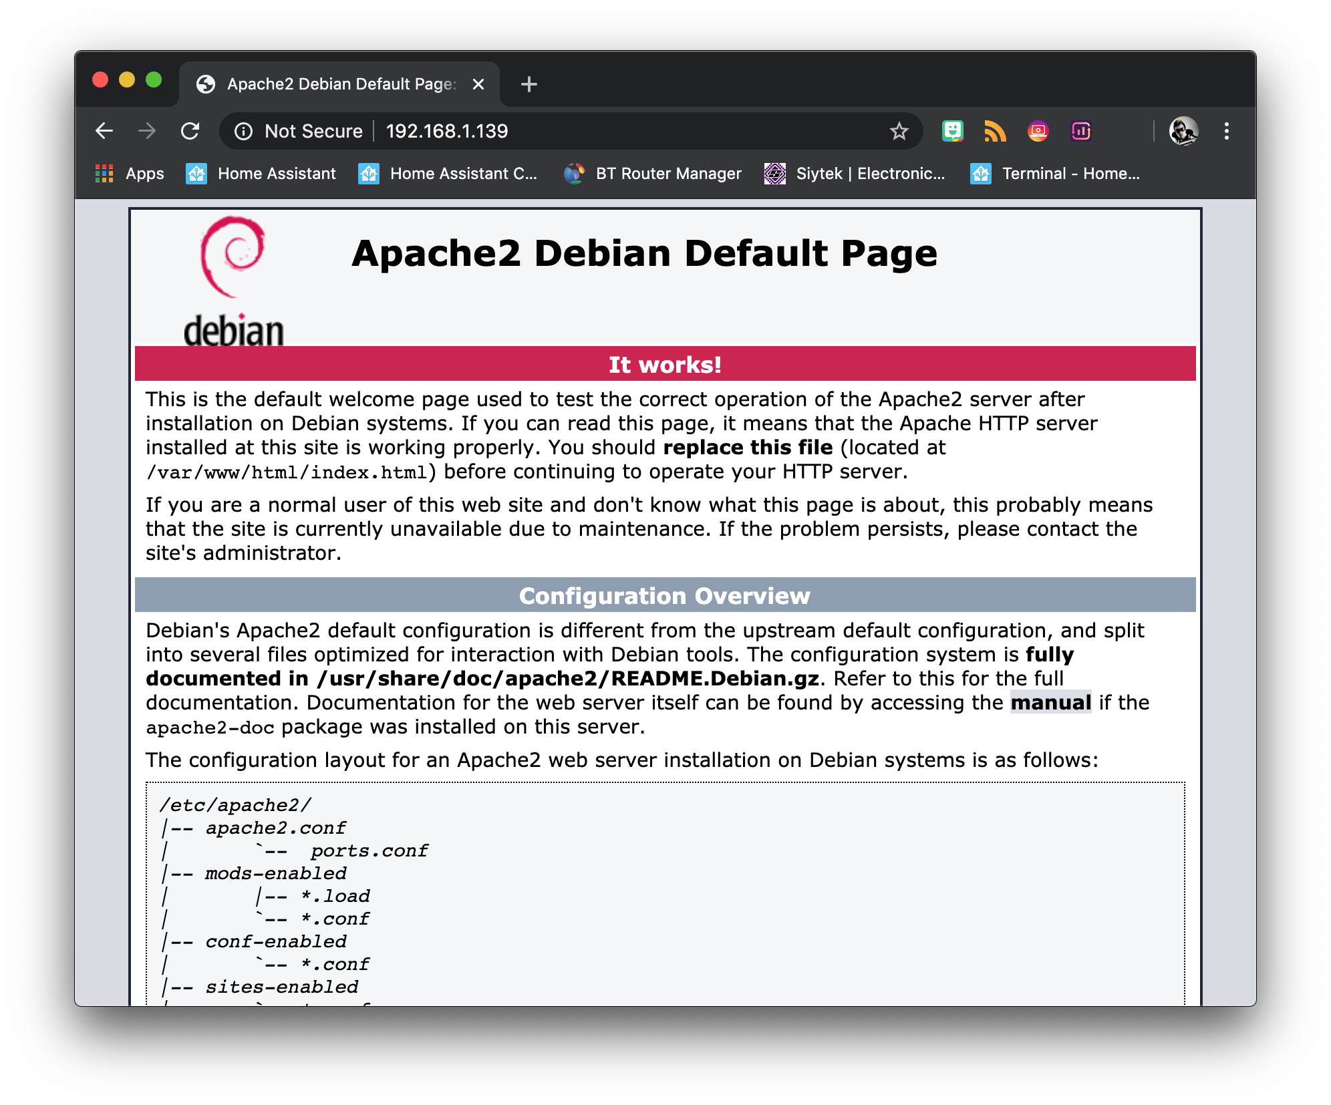Open the Apps bookmarks shortcut

click(x=130, y=174)
